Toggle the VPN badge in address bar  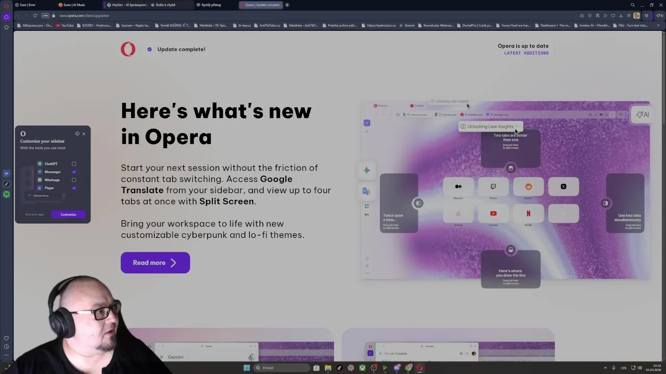45,16
